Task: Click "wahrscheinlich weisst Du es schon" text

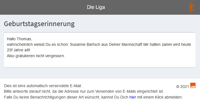Action: pos(36,44)
